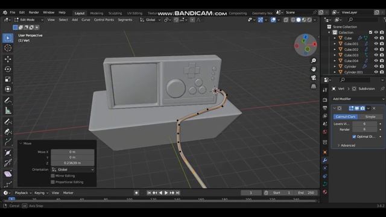Toggle snapping magnet in header
386x217 pixels.
[x=176, y=20]
